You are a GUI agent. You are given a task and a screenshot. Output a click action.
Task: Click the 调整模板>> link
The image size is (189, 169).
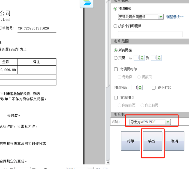175,17
